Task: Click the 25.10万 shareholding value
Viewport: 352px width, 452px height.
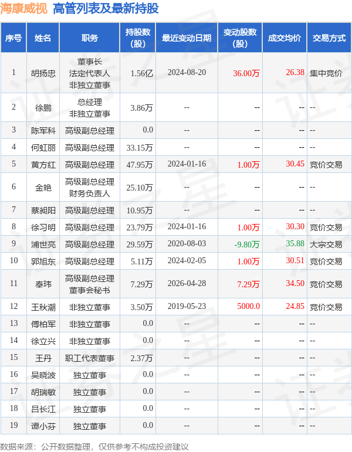Action: coord(140,188)
